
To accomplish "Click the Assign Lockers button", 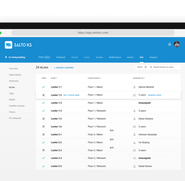I will pyautogui.click(x=64, y=68).
